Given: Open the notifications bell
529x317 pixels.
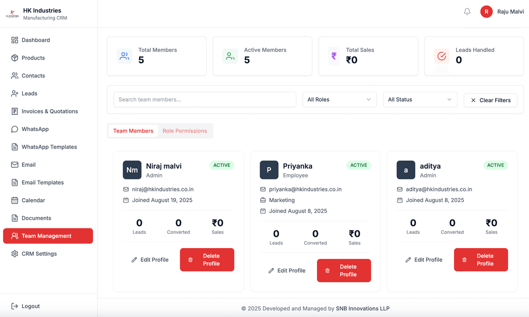Looking at the screenshot, I should (467, 11).
